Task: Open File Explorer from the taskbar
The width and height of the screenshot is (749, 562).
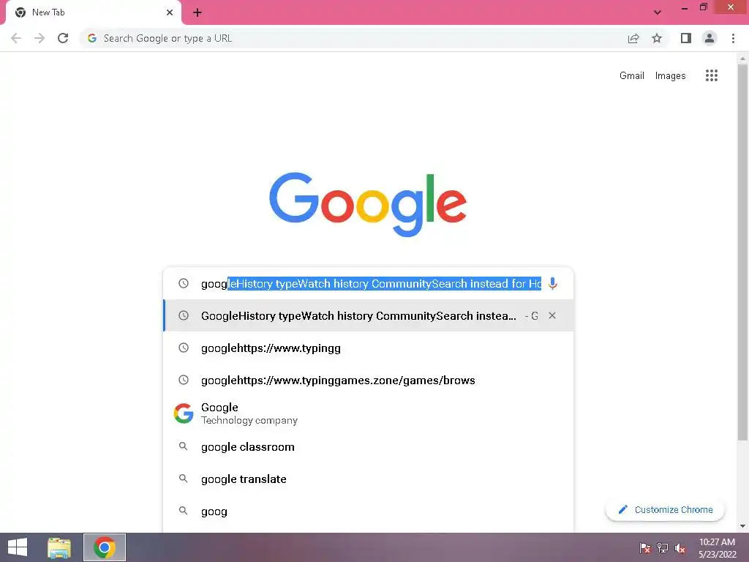Action: (59, 547)
